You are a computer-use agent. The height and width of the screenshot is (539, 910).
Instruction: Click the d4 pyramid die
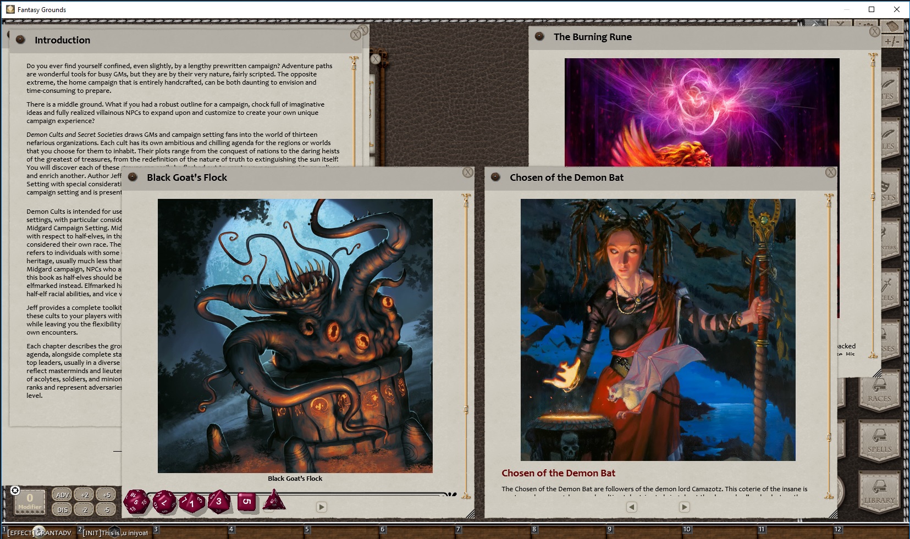click(x=274, y=501)
